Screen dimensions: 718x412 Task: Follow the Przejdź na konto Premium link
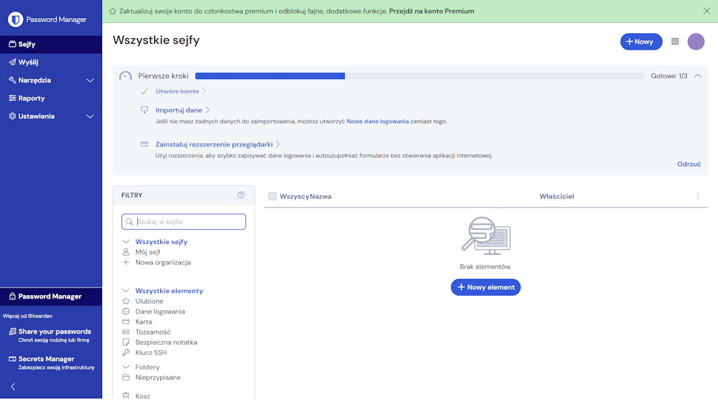(x=432, y=11)
